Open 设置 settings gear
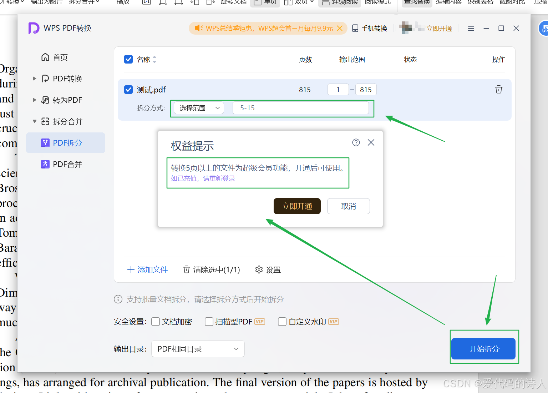 tap(268, 270)
